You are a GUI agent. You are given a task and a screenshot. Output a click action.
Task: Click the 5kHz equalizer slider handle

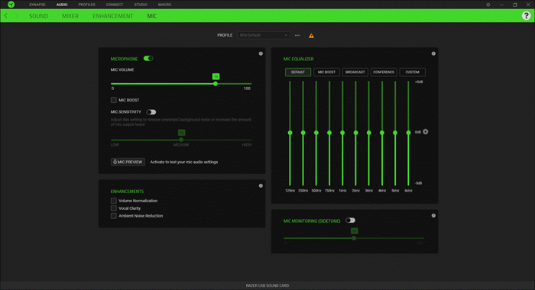pyautogui.click(x=395, y=133)
